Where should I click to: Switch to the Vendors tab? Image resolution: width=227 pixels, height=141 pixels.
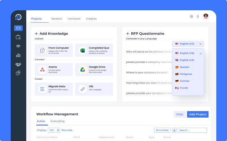(x=57, y=19)
